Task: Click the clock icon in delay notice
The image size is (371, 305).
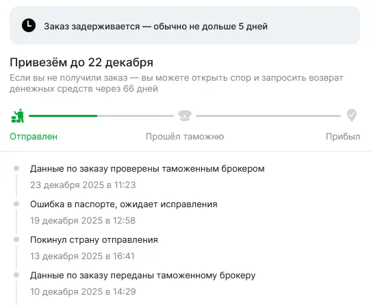Action: (29, 25)
